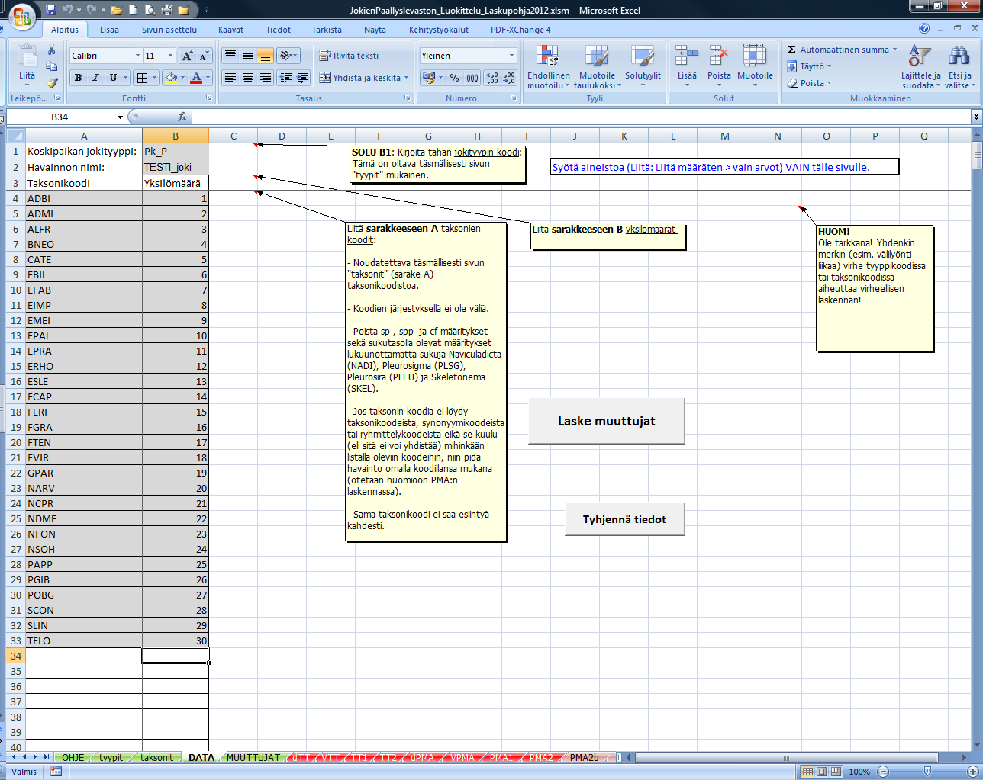Click the Copy icon in clipboard group
Viewport: 983px width, 780px height.
click(51, 66)
